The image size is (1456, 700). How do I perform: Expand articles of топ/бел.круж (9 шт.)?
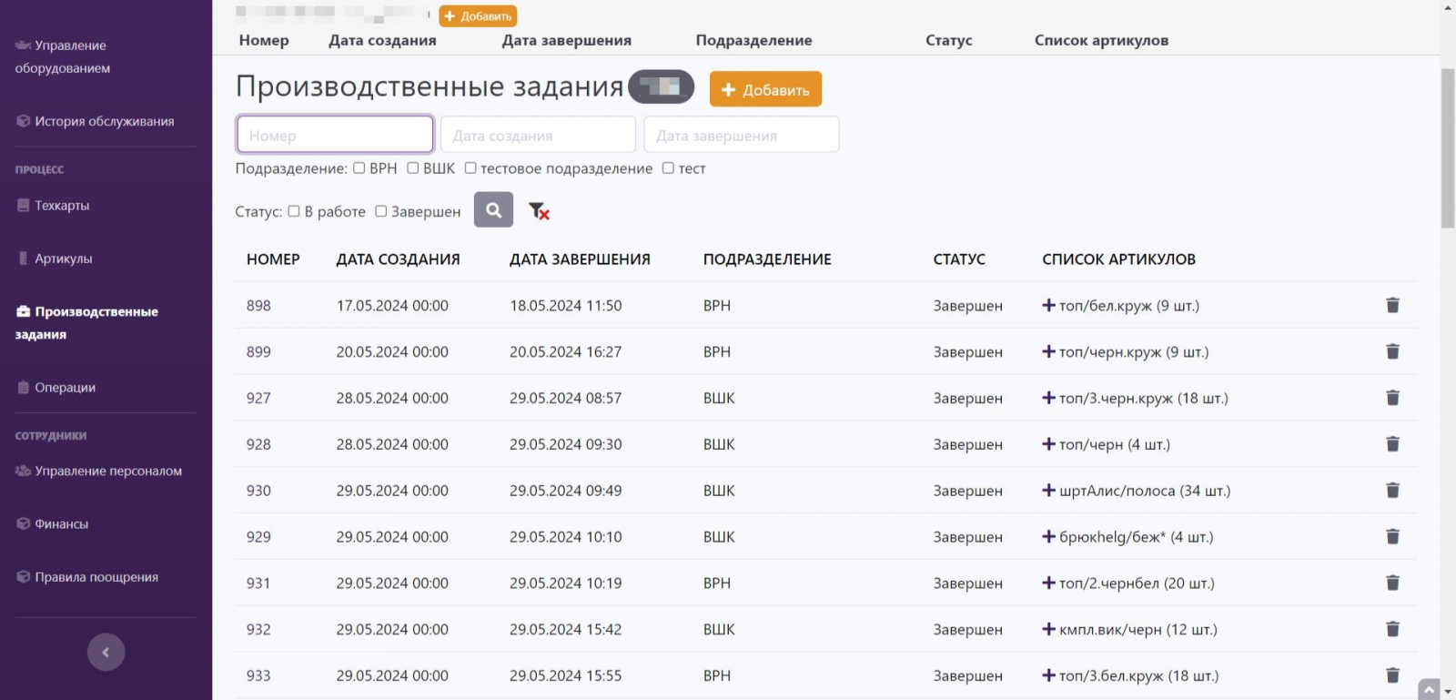tap(1048, 305)
